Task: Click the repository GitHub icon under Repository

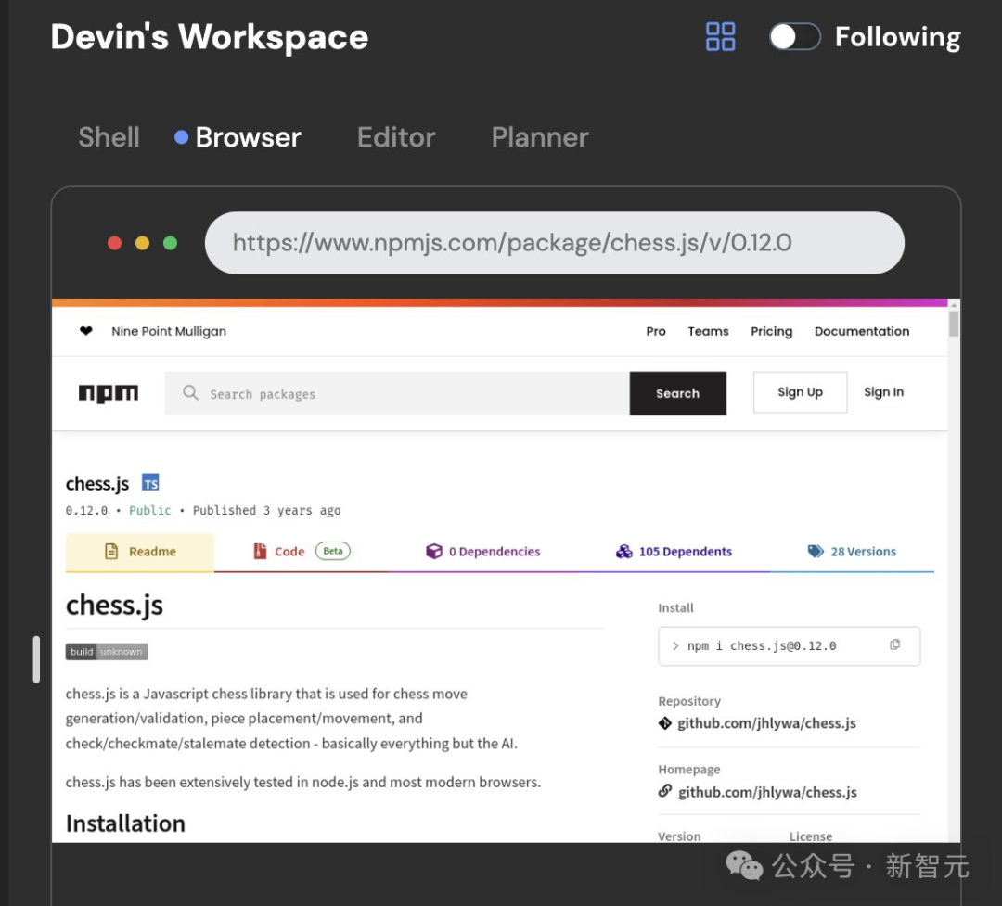Action: pos(665,723)
